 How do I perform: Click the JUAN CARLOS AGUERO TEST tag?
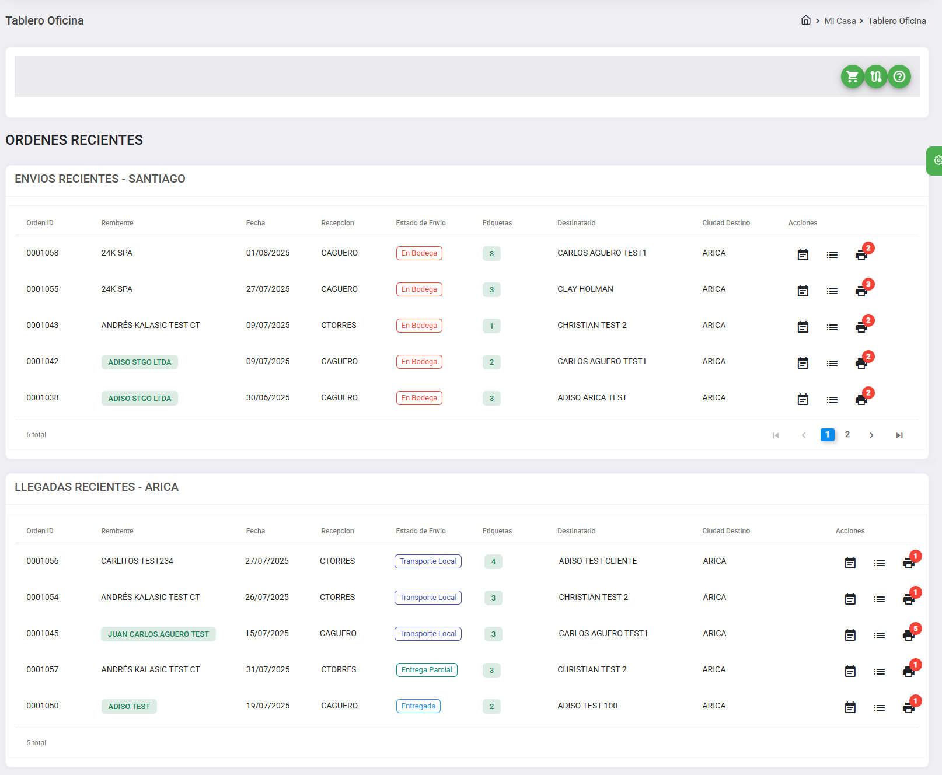(x=158, y=634)
